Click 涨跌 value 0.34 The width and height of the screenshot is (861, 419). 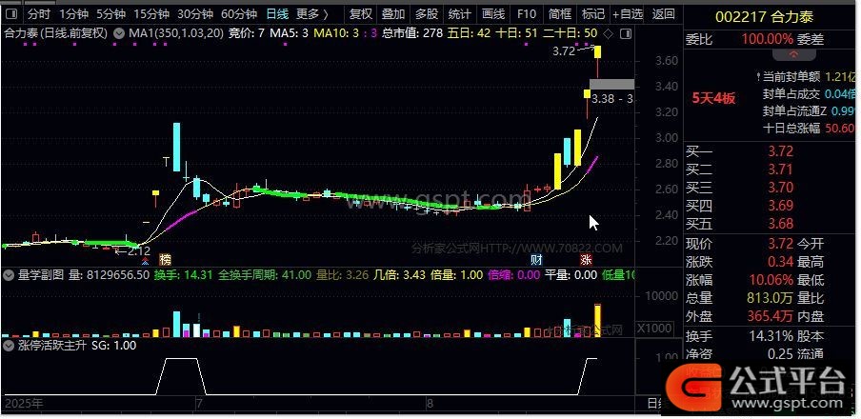[780, 261]
